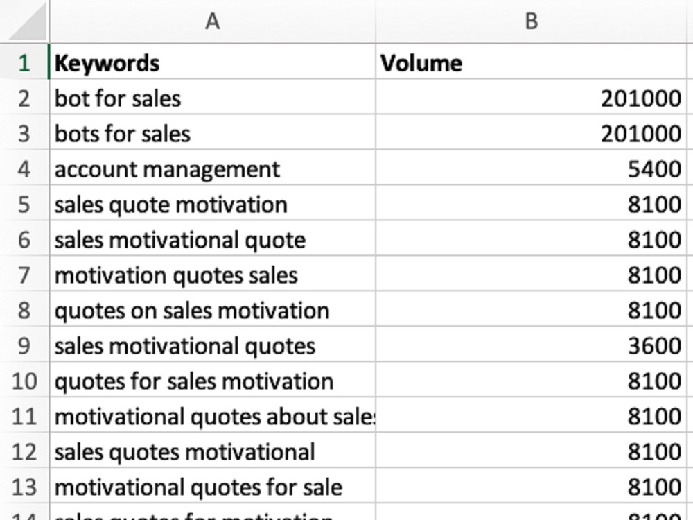Select row 5 header
This screenshot has height=520, width=693.
point(24,203)
